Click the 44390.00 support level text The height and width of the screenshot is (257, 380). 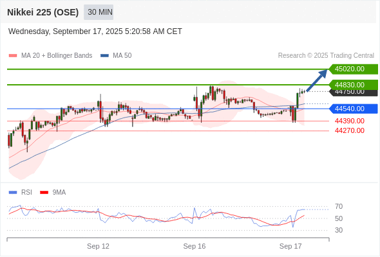(x=350, y=121)
